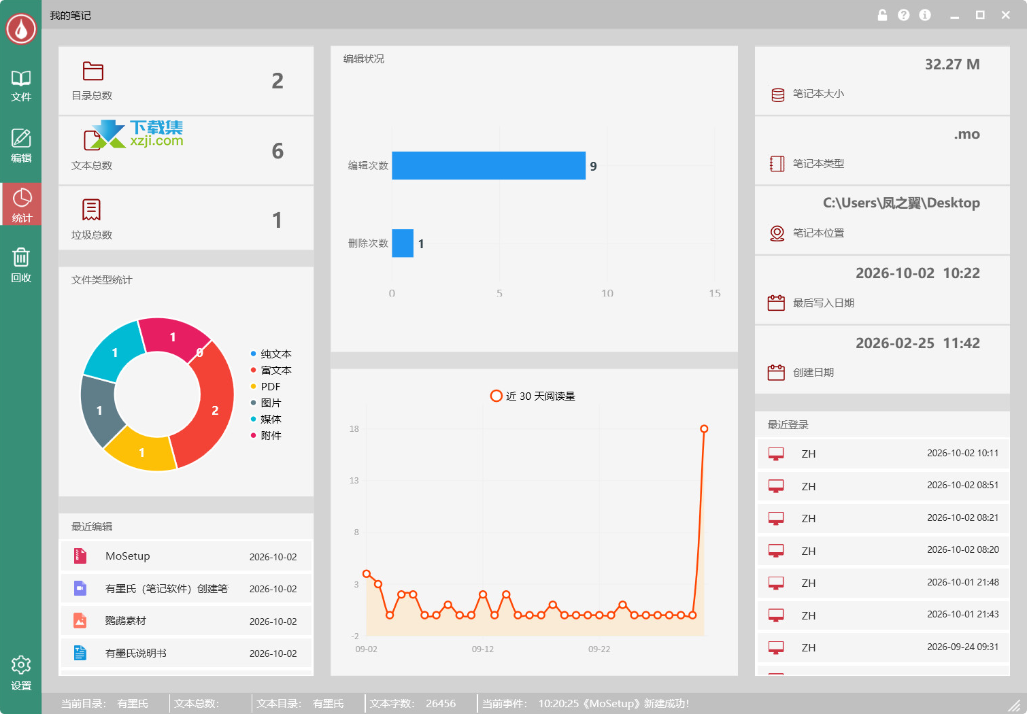Toggle 富文本 legend item

(271, 370)
